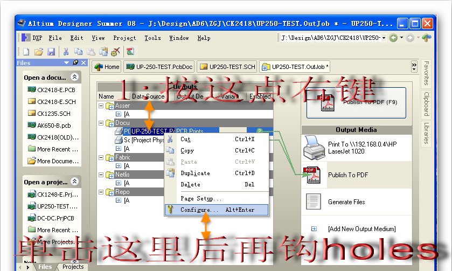Open the Favorites side panel
Screen dimensions: 452x271
click(426, 73)
